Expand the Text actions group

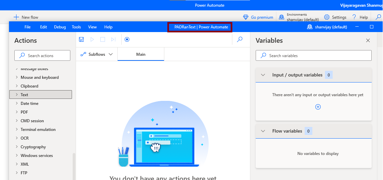pos(17,95)
